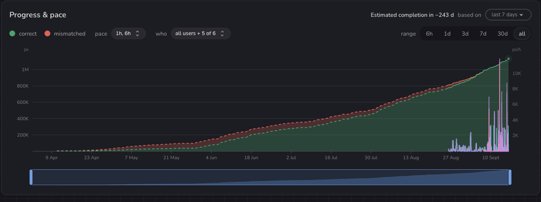Click the '10K' right axis value

516,74
